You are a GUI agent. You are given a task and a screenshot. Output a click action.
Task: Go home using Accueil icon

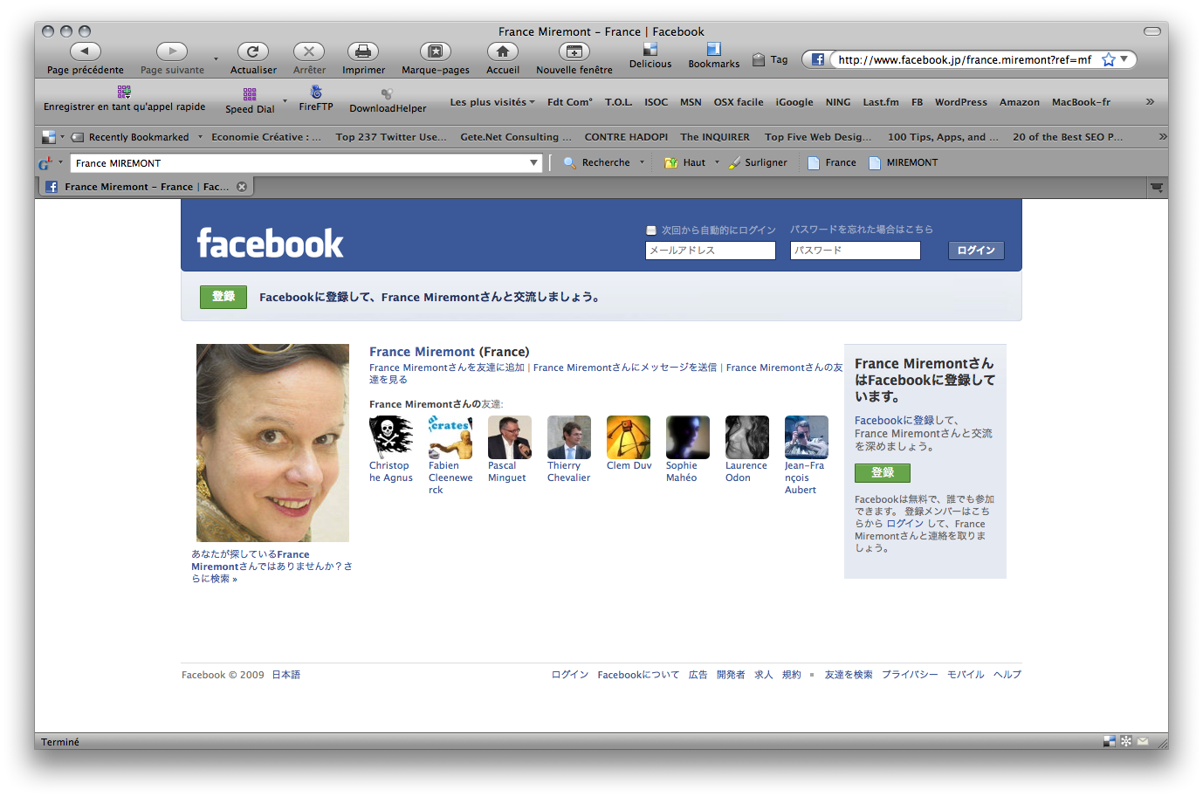tap(503, 52)
